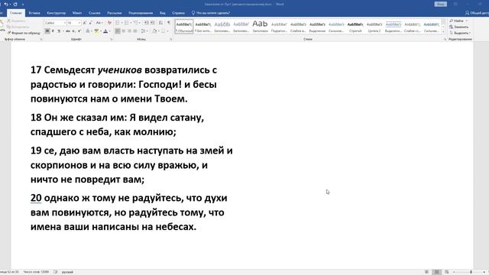Decrease paragraph indent
Image resolution: width=489 pixels, height=275 pixels.
[146, 23]
